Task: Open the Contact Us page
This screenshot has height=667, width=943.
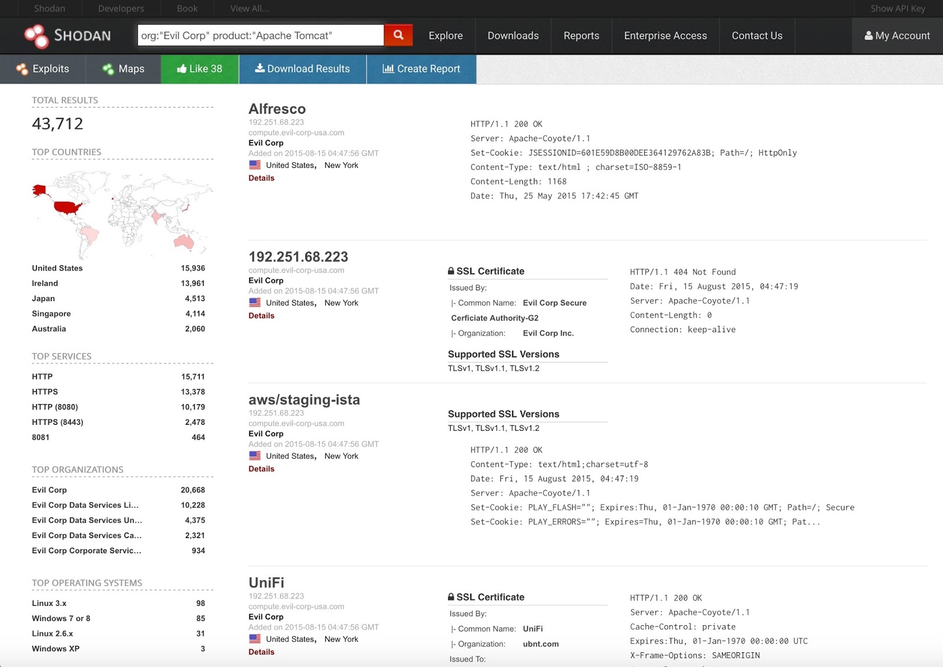Action: click(x=757, y=35)
